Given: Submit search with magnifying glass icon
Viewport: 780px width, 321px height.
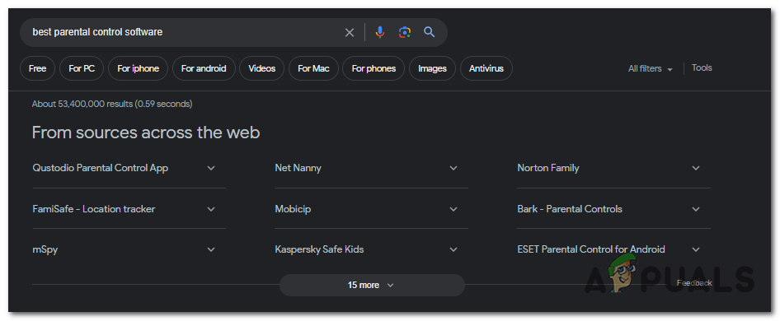Looking at the screenshot, I should 430,33.
